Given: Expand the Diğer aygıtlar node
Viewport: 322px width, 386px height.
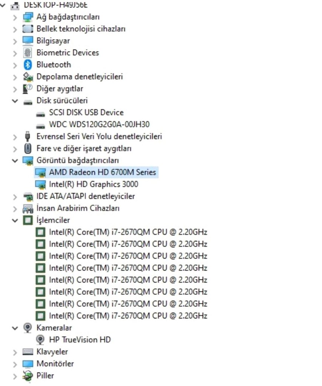Looking at the screenshot, I should pyautogui.click(x=15, y=89).
